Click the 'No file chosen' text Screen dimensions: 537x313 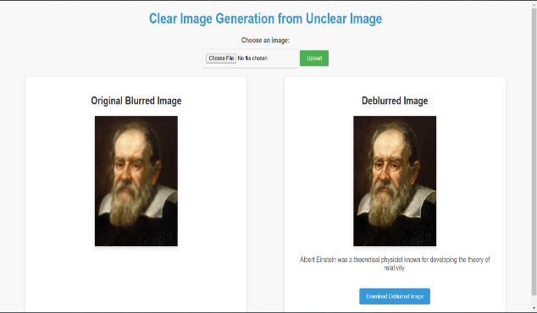(252, 58)
